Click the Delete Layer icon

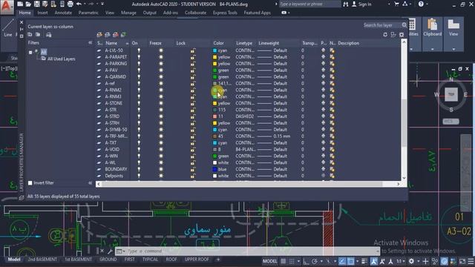116,35
